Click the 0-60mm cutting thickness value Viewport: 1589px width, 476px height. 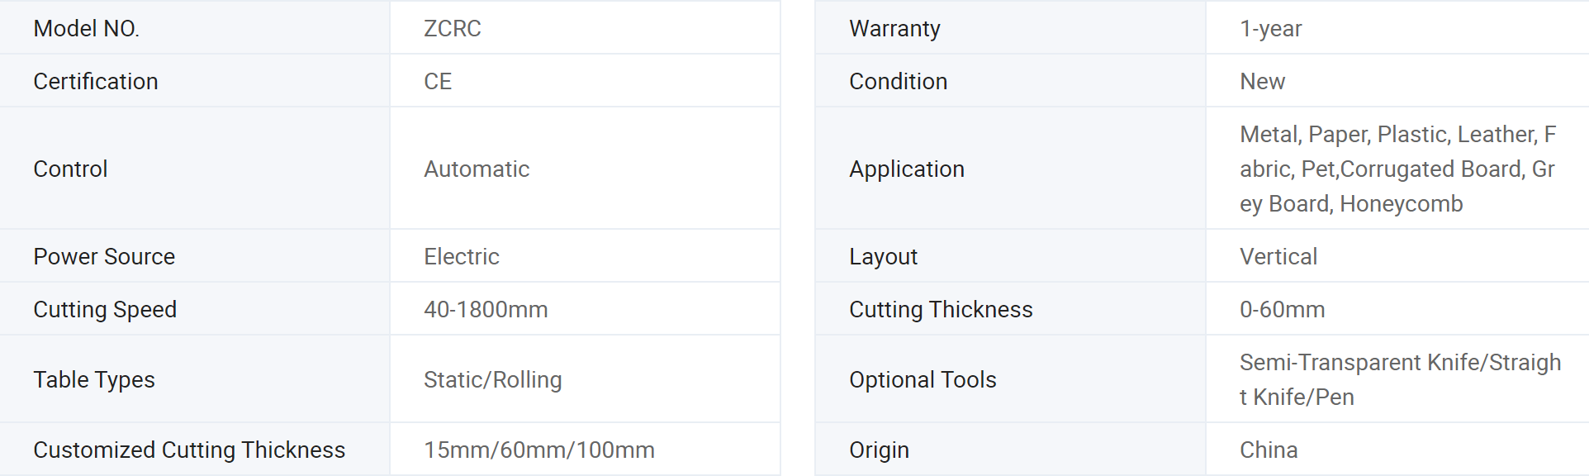[x=1282, y=310]
